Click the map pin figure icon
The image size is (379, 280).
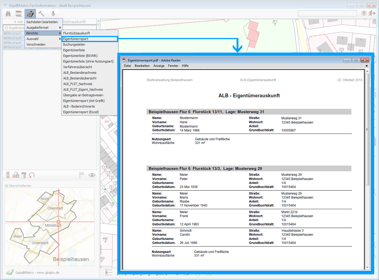53,14
